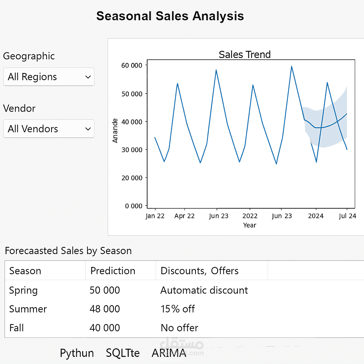364x364 pixels.
Task: Click the All Vendors chevron arrow
Action: point(88,129)
